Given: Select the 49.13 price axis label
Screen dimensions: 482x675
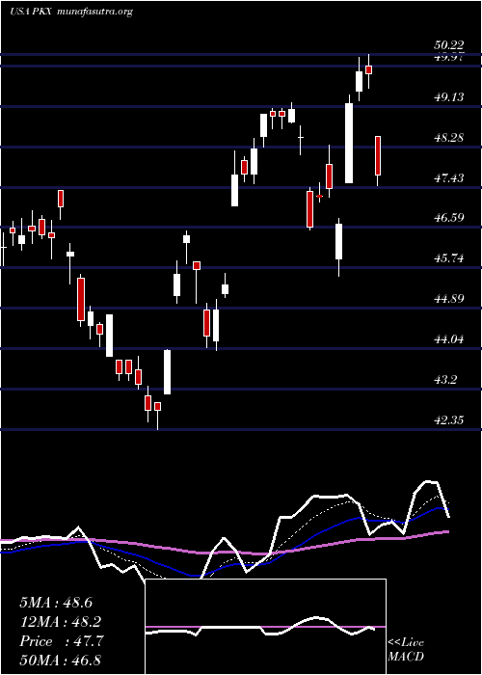Looking at the screenshot, I should (448, 97).
